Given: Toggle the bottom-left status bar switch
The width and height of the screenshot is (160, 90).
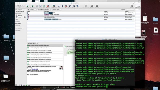Looking at the screenshot, I should click(16, 85).
